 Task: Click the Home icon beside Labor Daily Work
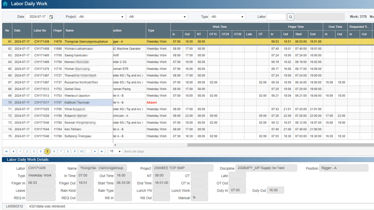tap(5, 4)
